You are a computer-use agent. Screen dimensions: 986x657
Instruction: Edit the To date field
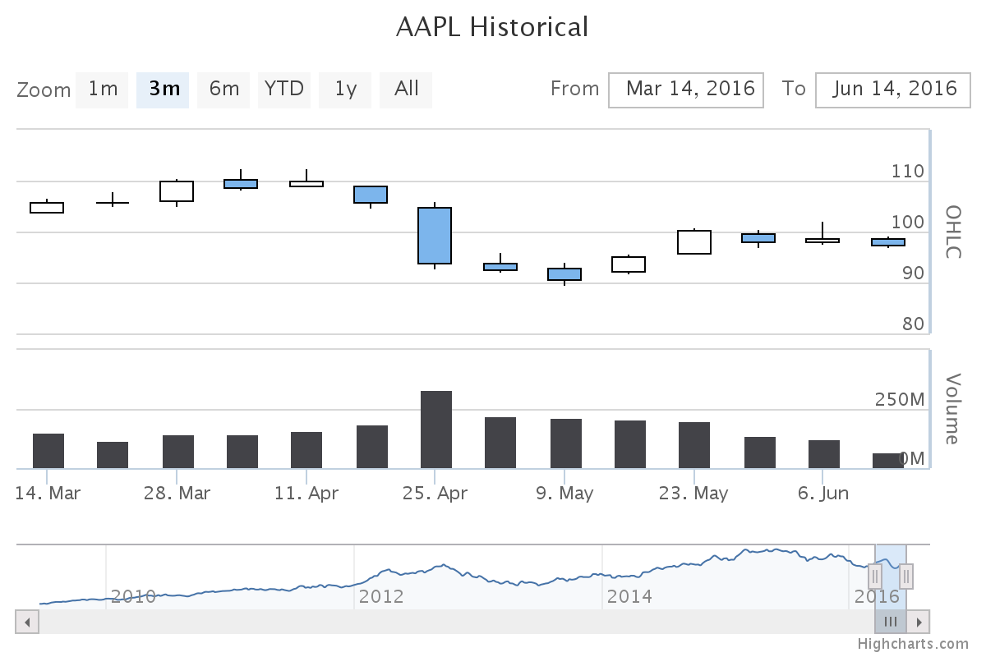click(892, 90)
